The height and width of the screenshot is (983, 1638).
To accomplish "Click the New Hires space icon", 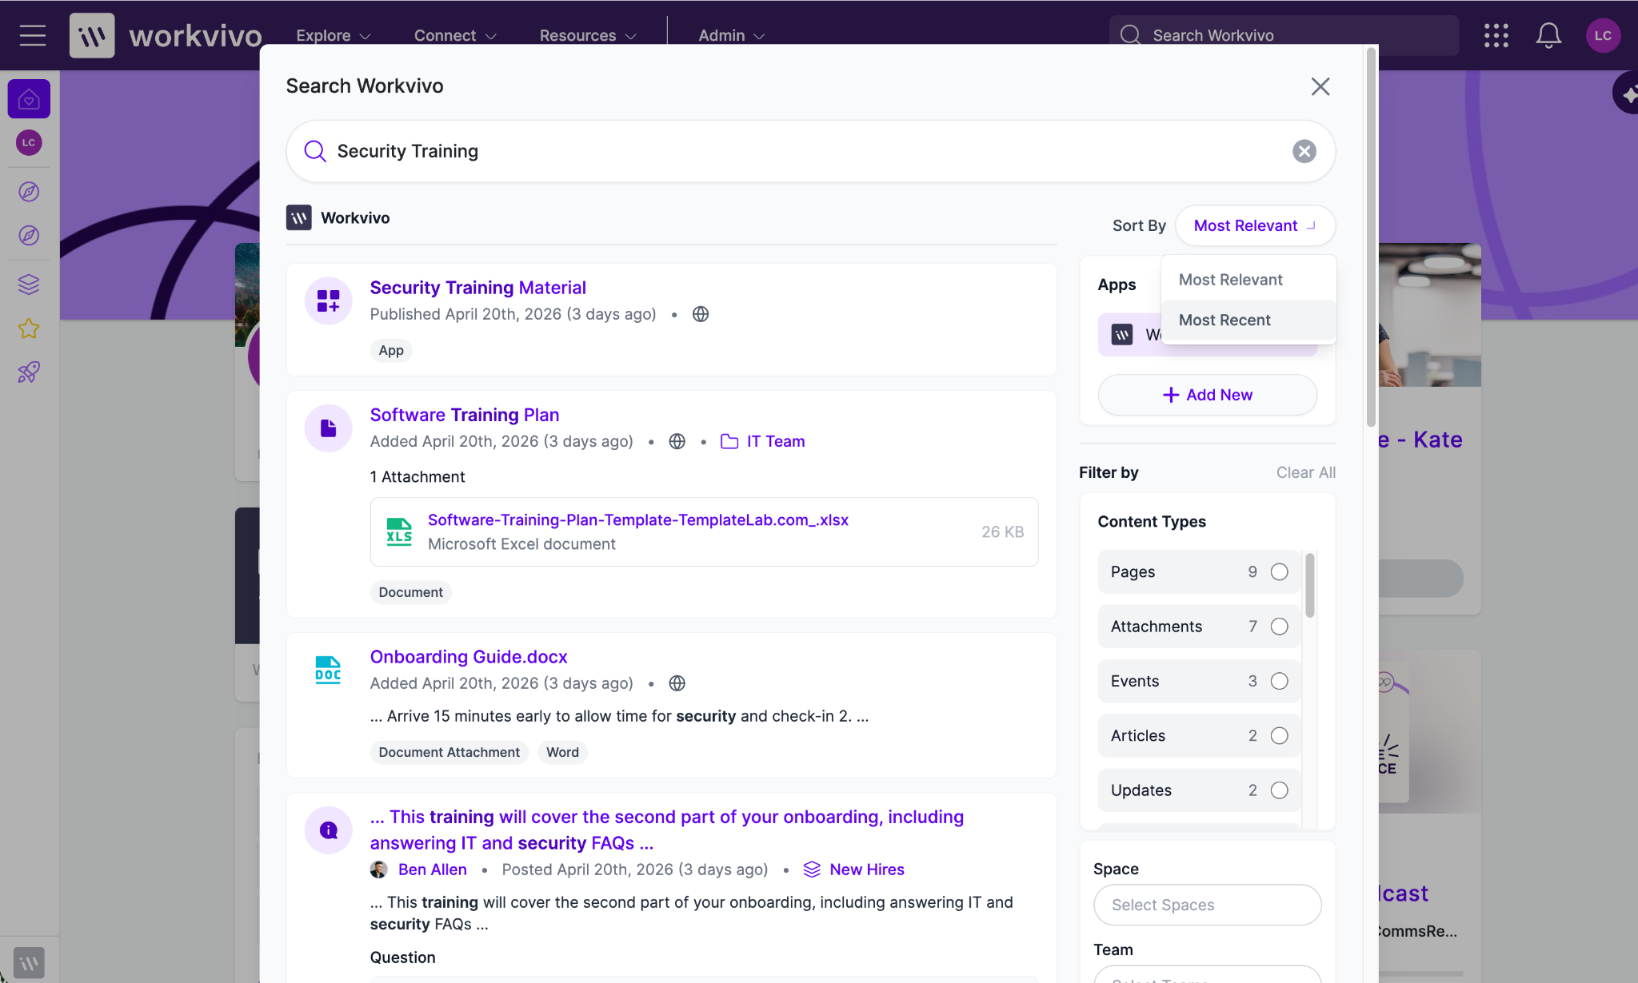I will coord(812,870).
